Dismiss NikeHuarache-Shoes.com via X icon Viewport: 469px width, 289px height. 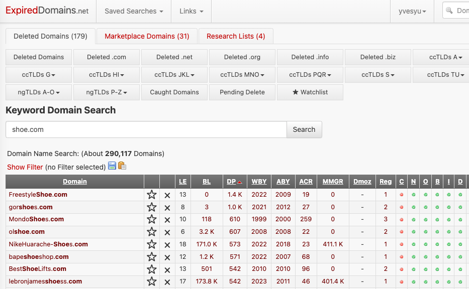[167, 245]
